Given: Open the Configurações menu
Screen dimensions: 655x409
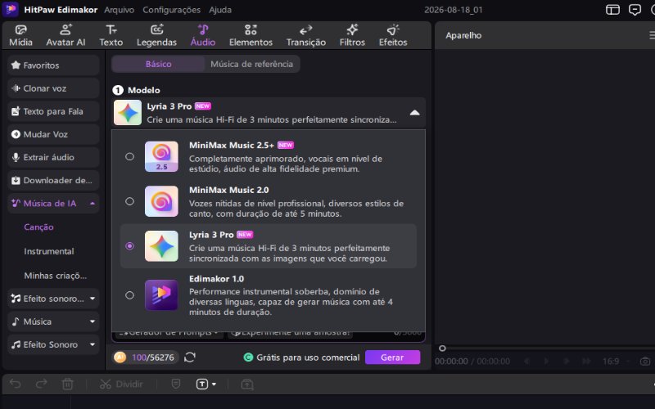Looking at the screenshot, I should click(x=171, y=10).
